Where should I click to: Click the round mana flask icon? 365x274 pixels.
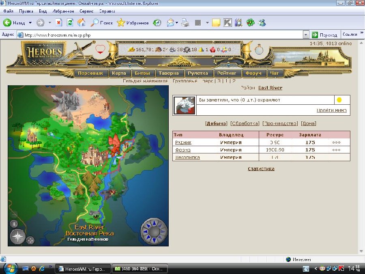259,50
